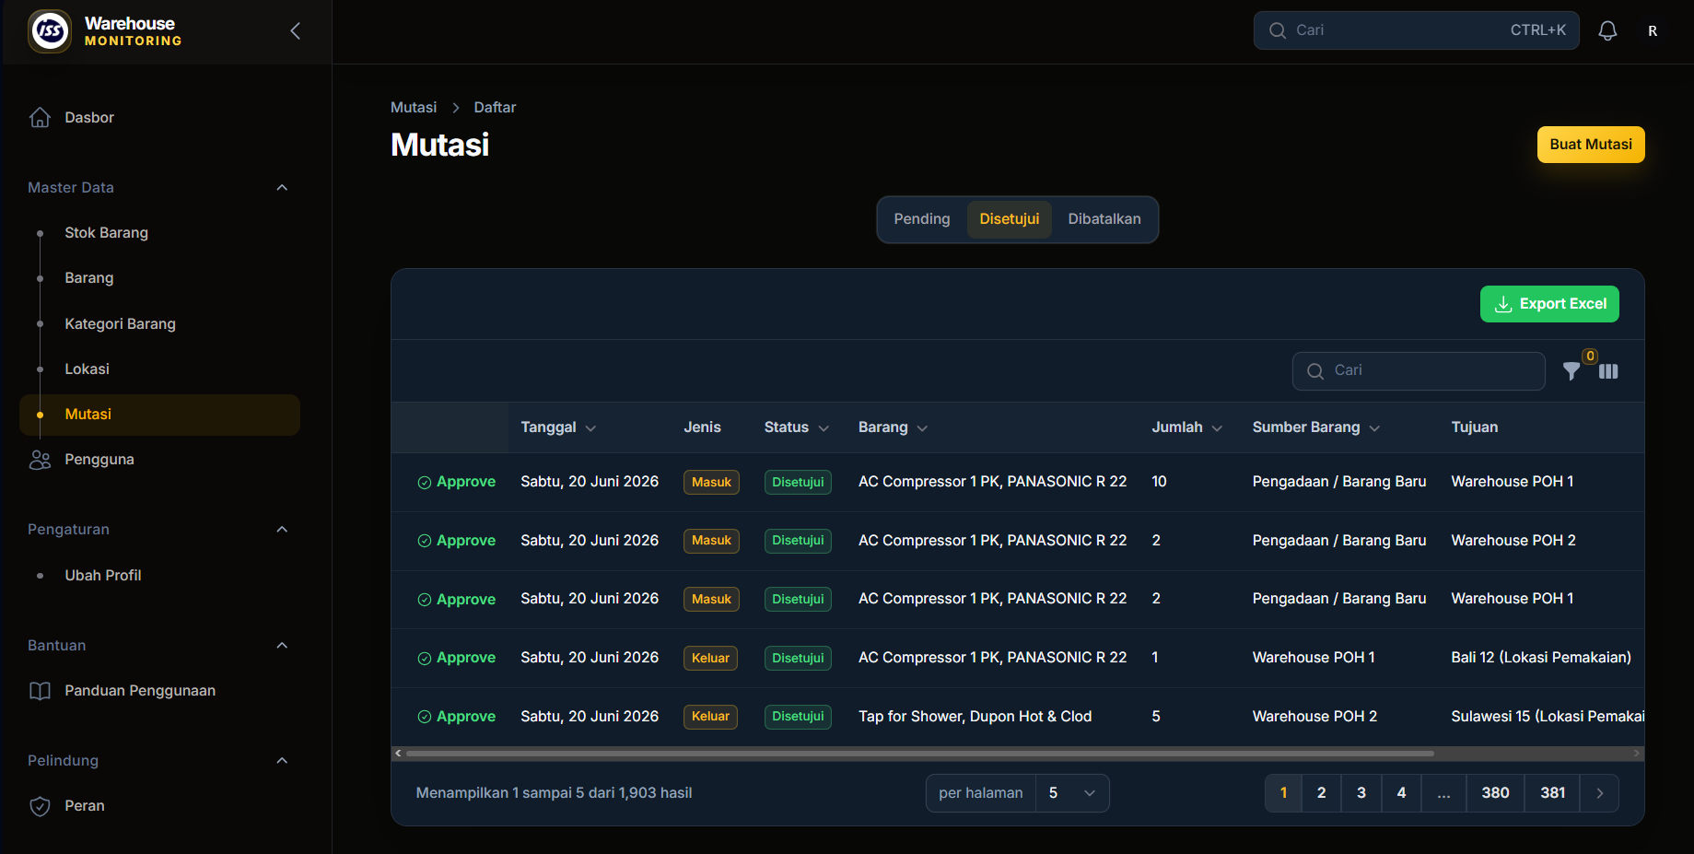Toggle table columns icon
1694x854 pixels.
(x=1608, y=371)
